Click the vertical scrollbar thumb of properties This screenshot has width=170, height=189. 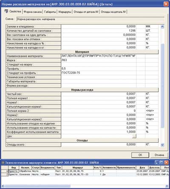coord(162,86)
